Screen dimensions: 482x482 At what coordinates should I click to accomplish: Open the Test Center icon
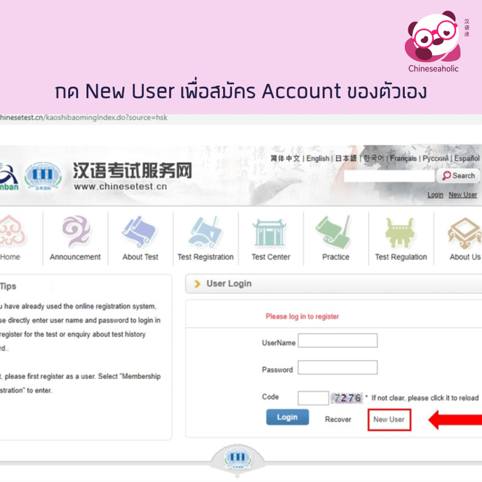coord(270,233)
